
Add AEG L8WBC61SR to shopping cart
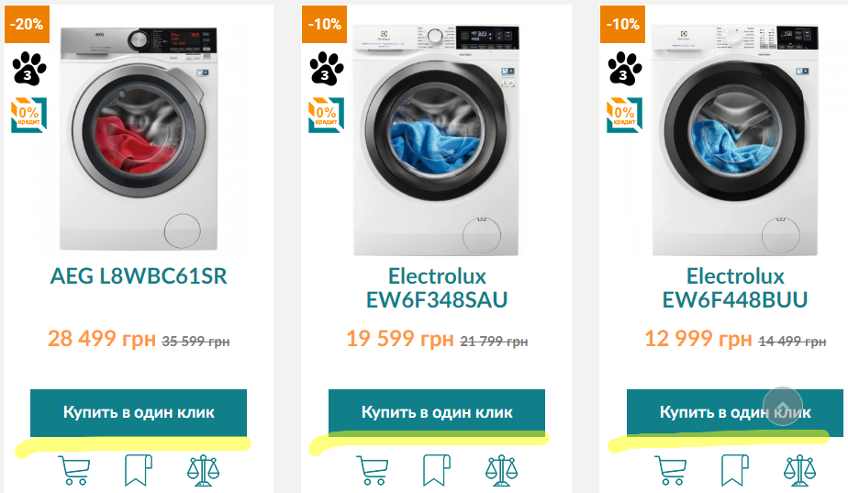[73, 470]
